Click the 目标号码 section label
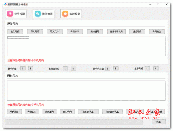The image size is (173, 131). click(12, 76)
